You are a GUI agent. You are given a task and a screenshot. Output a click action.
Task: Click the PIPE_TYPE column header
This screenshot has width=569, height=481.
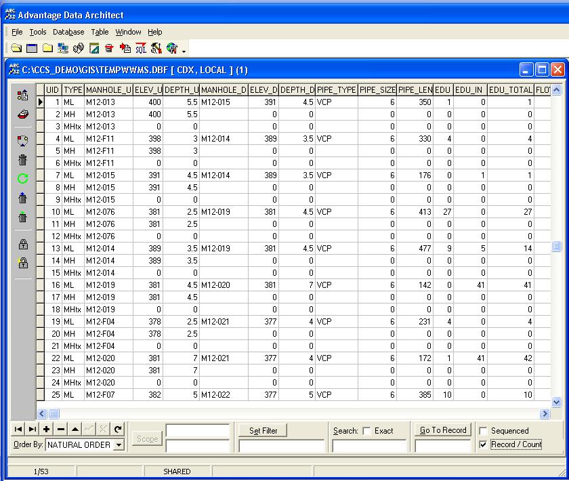pyautogui.click(x=337, y=90)
